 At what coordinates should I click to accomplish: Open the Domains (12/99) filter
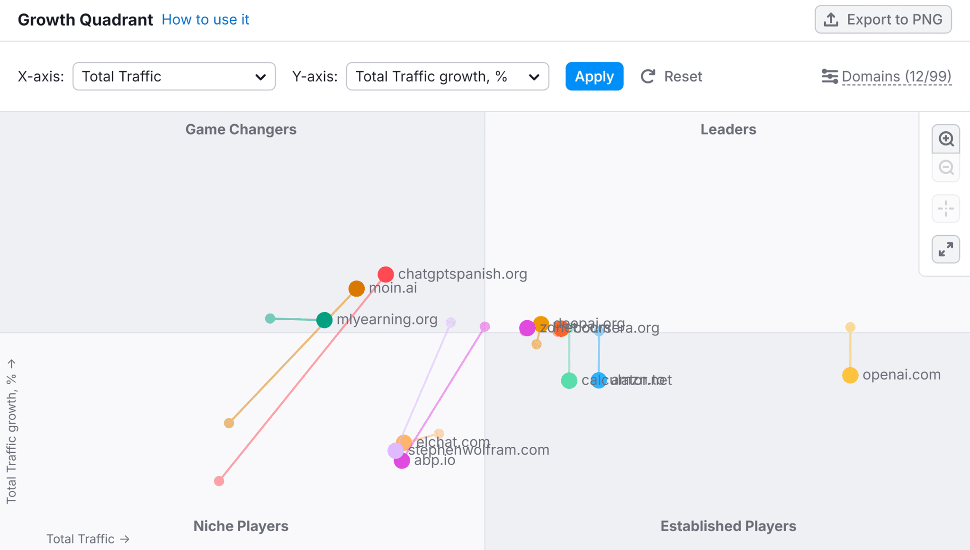pos(886,76)
